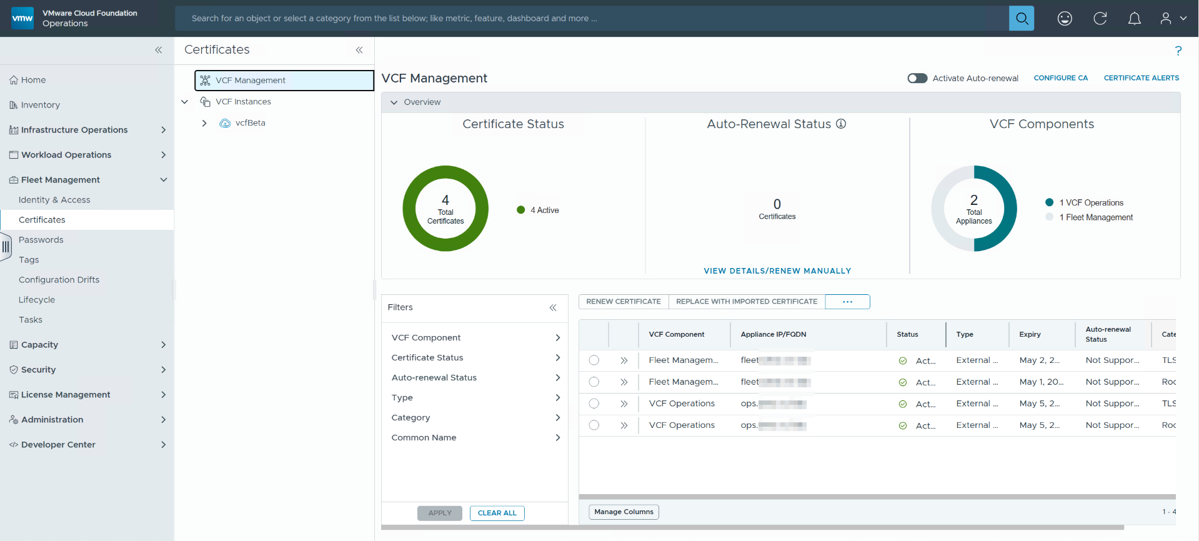1199x541 pixels.
Task: Open the notifications bell
Action: (x=1135, y=18)
